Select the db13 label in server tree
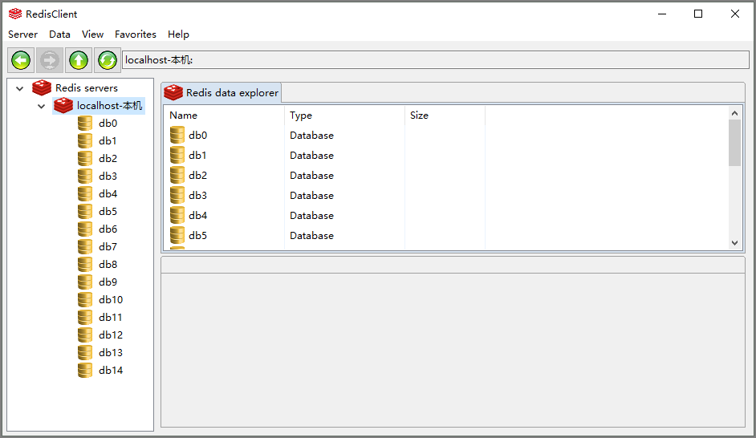This screenshot has height=438, width=756. click(x=111, y=353)
